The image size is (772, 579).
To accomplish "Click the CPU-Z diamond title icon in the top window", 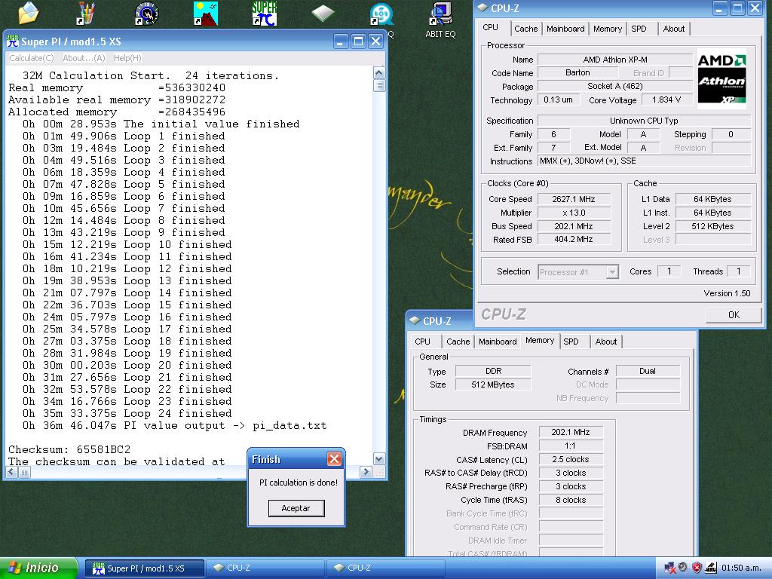I will click(482, 8).
